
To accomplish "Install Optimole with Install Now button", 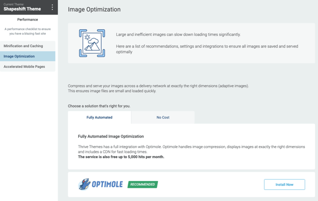I will click(x=284, y=185).
